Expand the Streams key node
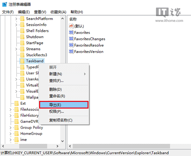The width and height of the screenshot is (191, 156). point(16,49)
